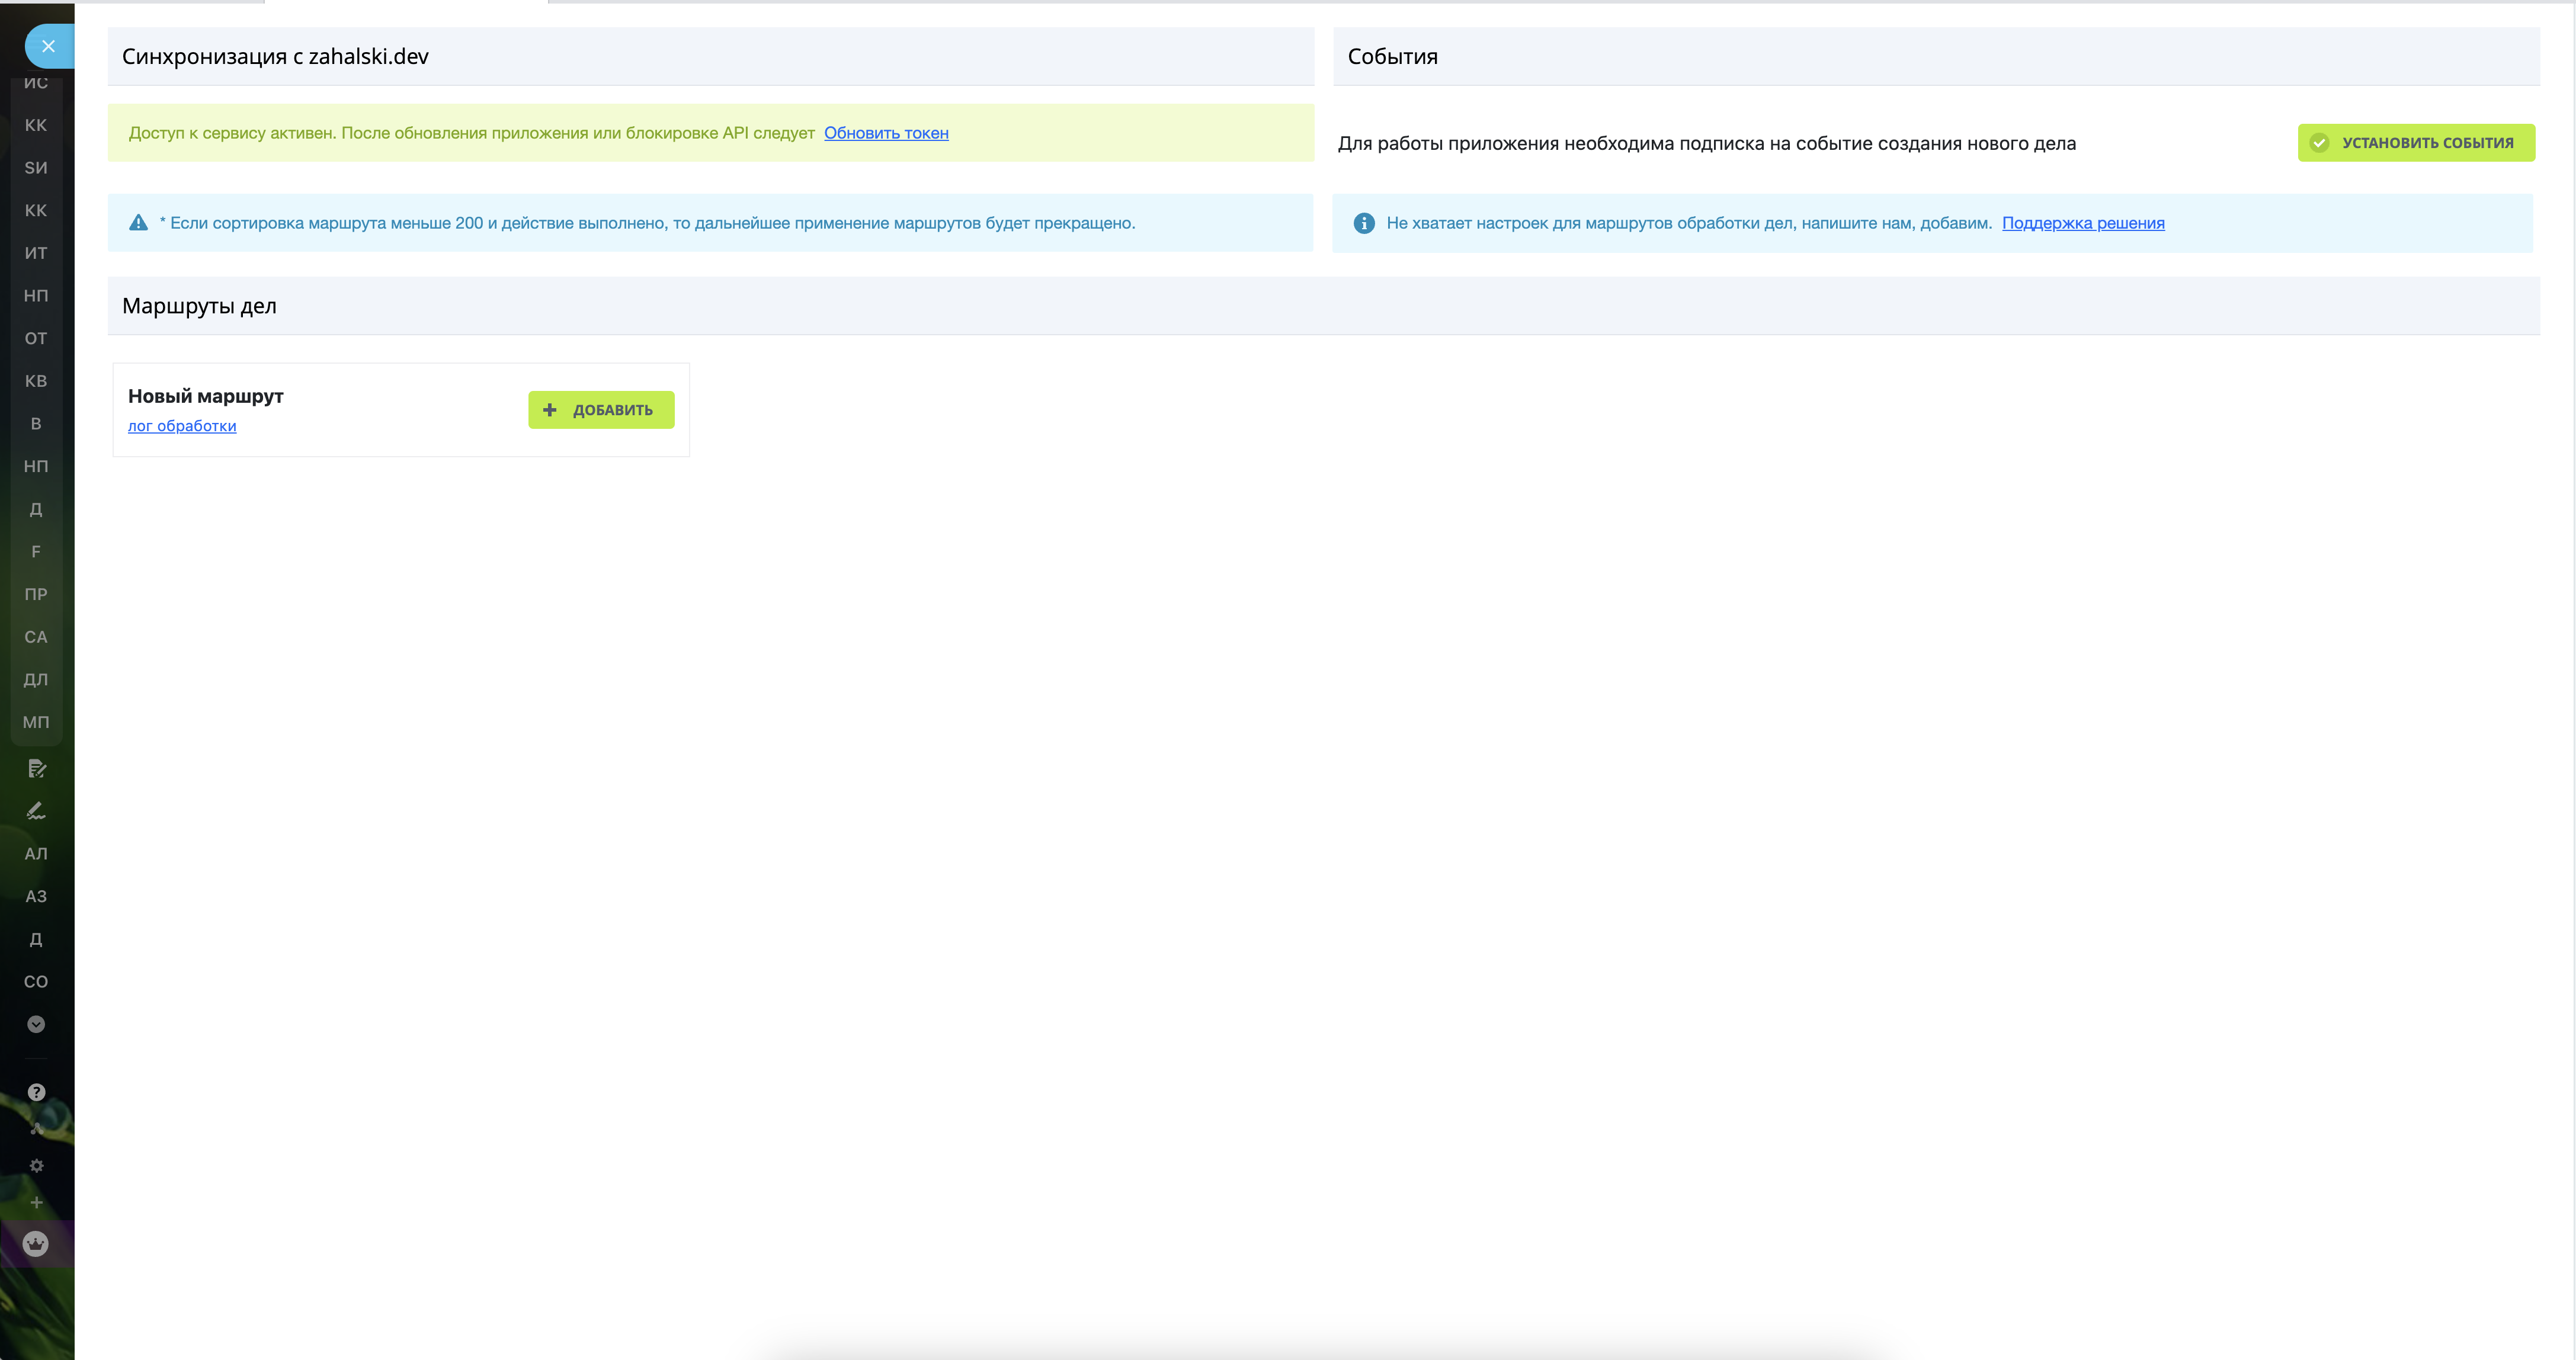Open the лог обработки link
2576x1360 pixels.
point(182,426)
